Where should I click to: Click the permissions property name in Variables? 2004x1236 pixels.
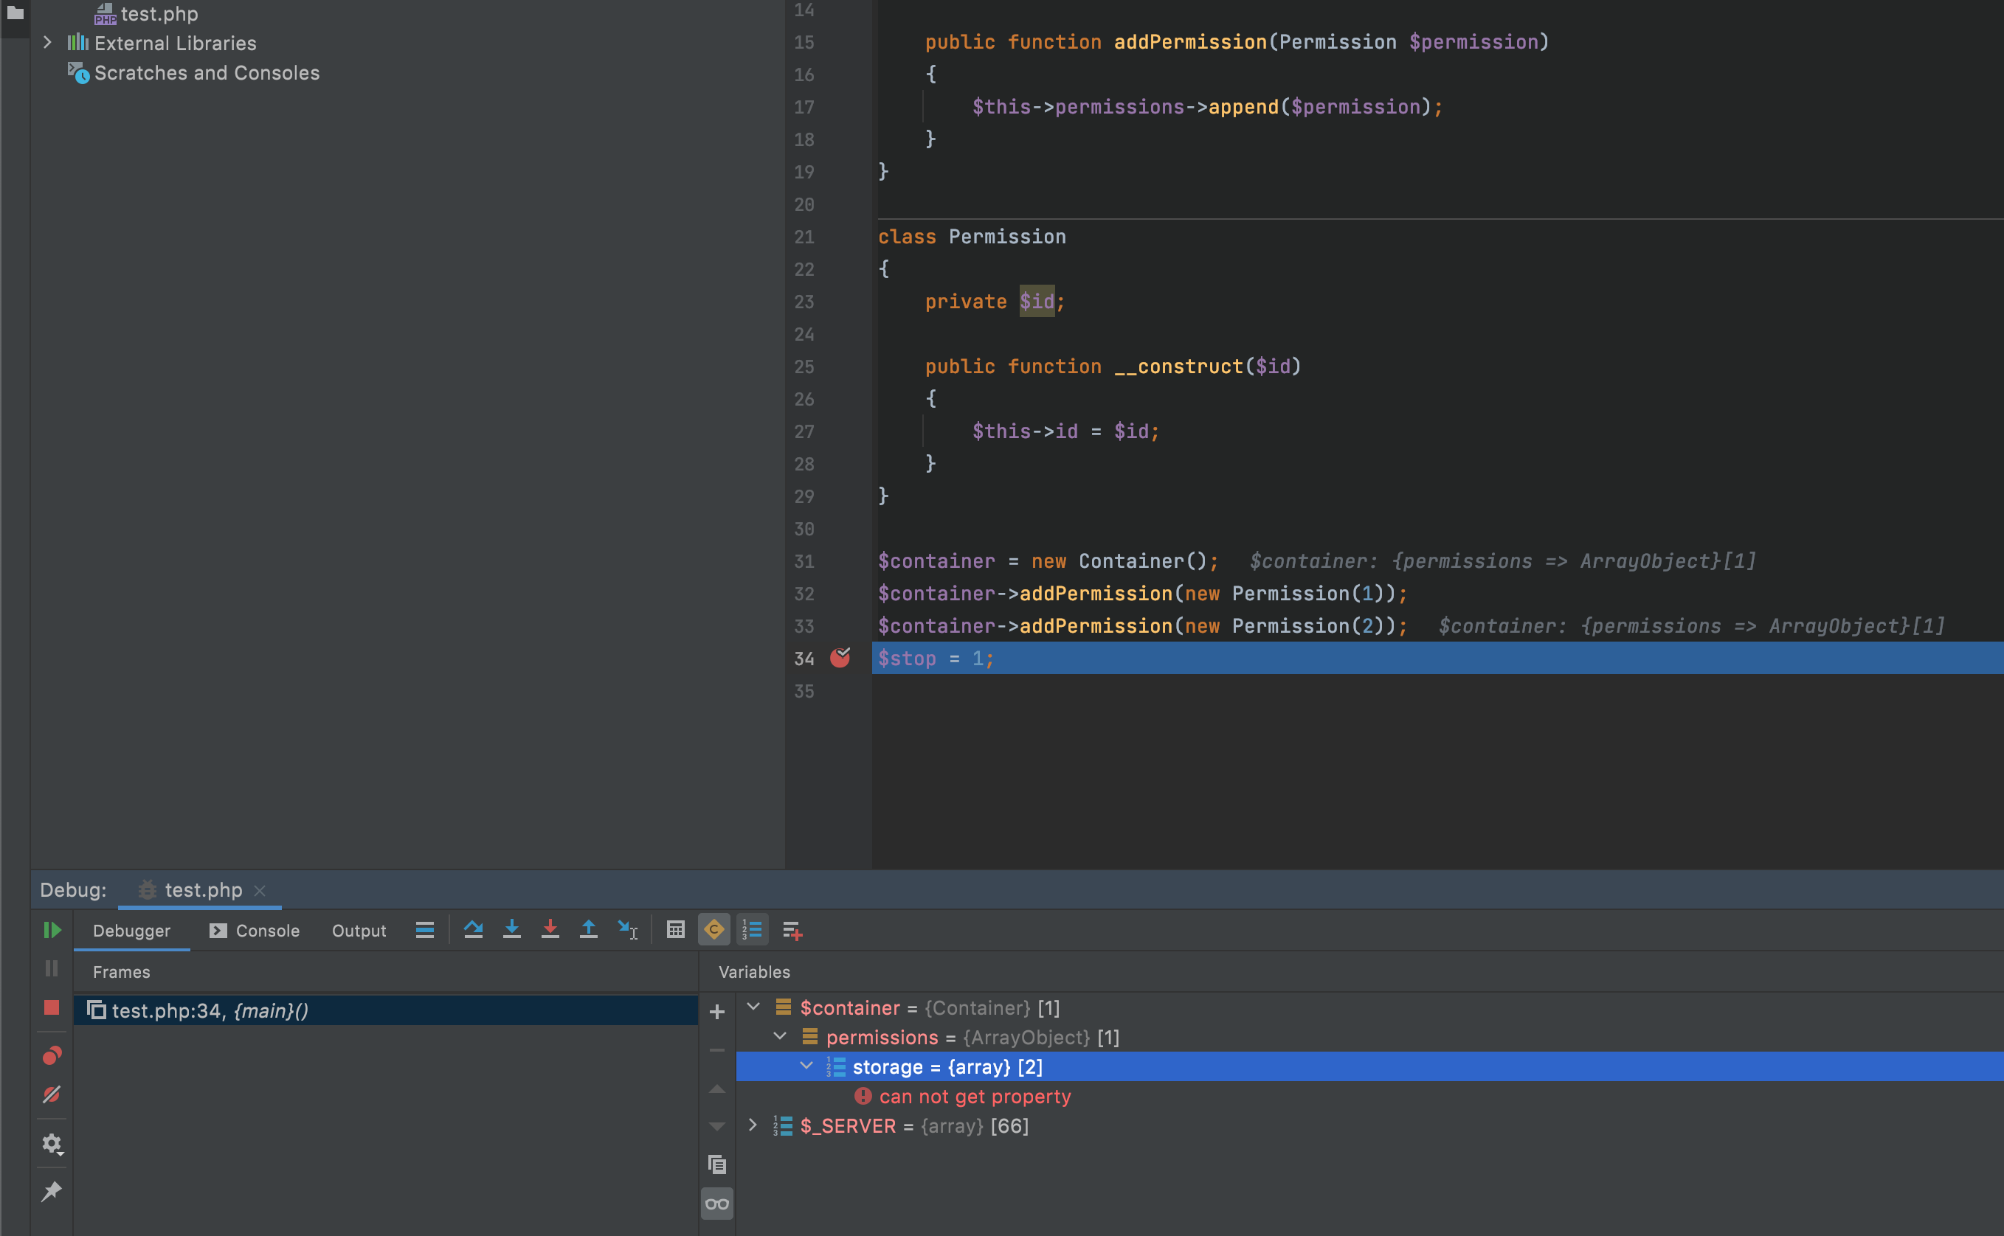coord(882,1038)
